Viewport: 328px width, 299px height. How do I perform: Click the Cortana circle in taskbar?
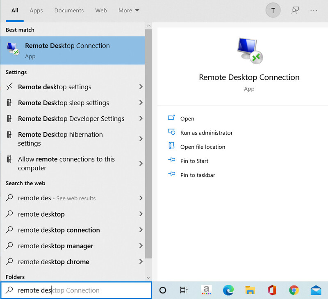pyautogui.click(x=163, y=290)
